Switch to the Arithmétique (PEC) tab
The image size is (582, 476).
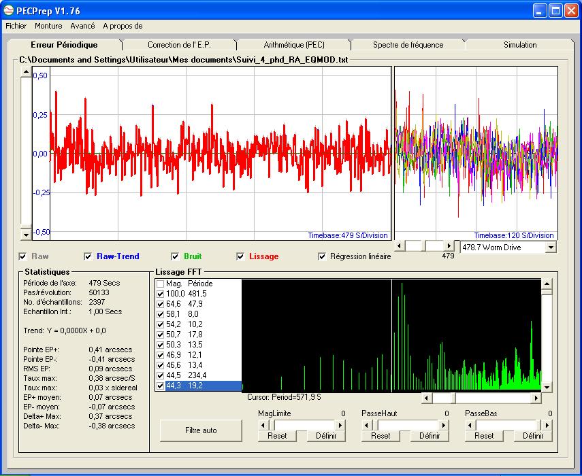tap(294, 45)
